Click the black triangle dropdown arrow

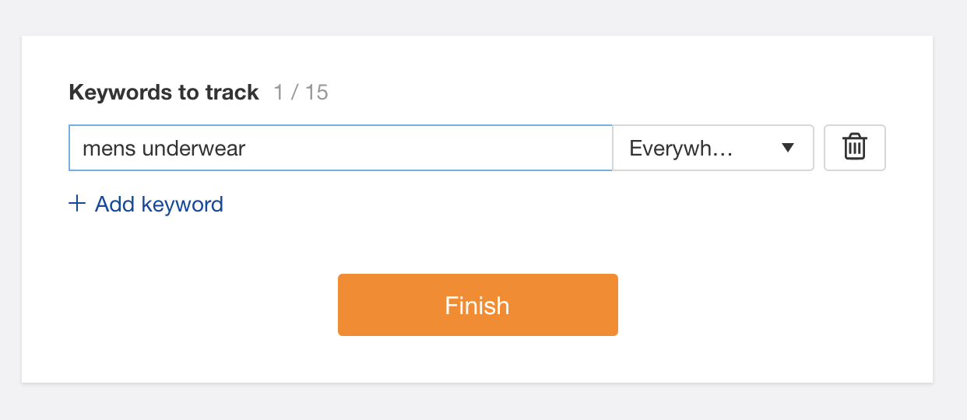coord(787,148)
